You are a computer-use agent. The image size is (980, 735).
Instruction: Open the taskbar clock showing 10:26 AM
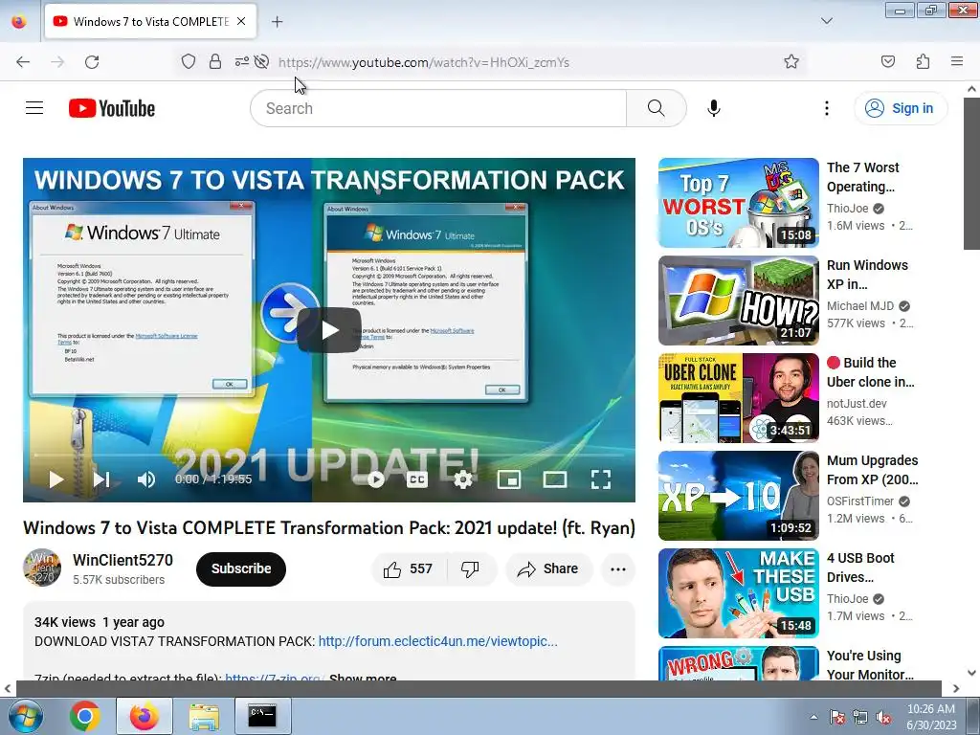(x=931, y=717)
